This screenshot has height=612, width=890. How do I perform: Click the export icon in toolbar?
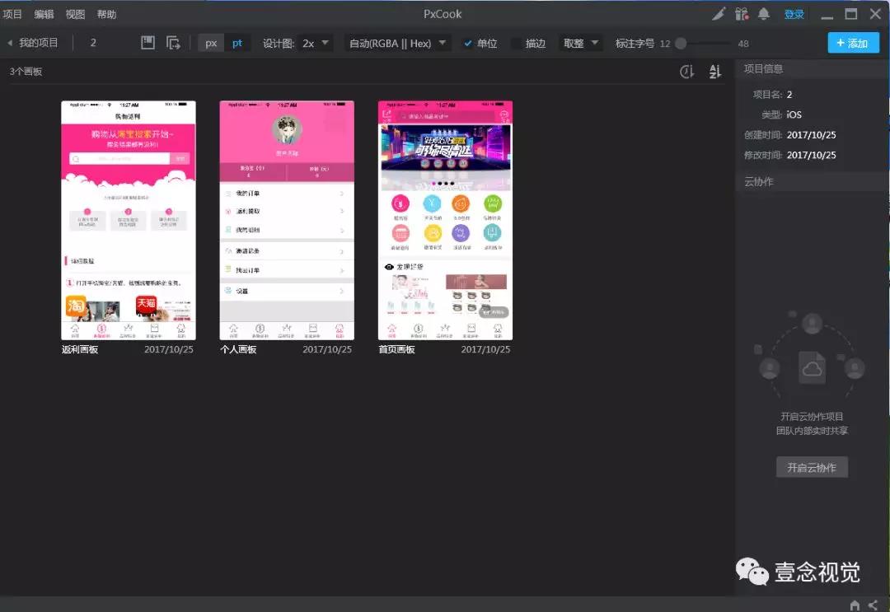[173, 43]
